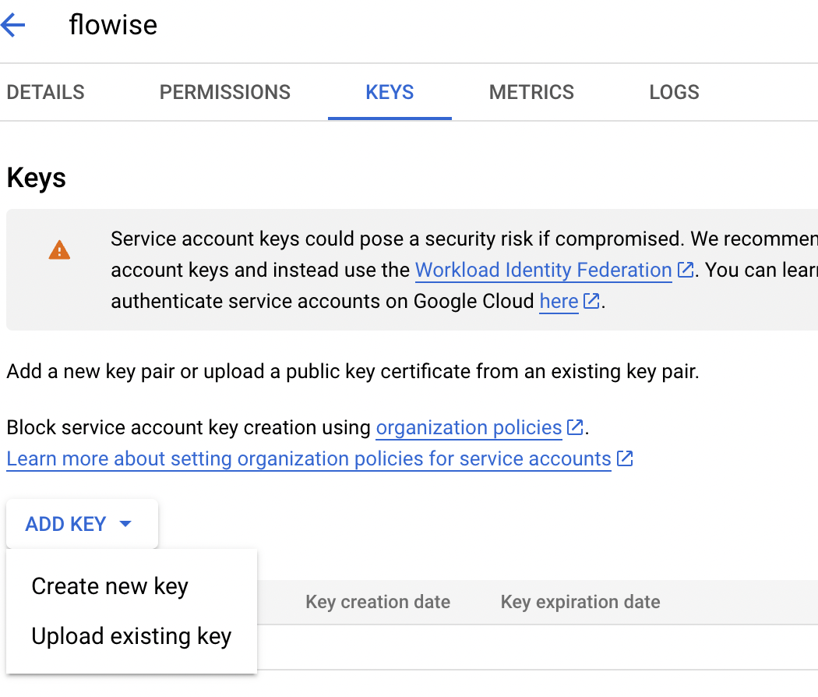Click the ADD KEY button
Screen dimensions: 818x697
pyautogui.click(x=66, y=524)
